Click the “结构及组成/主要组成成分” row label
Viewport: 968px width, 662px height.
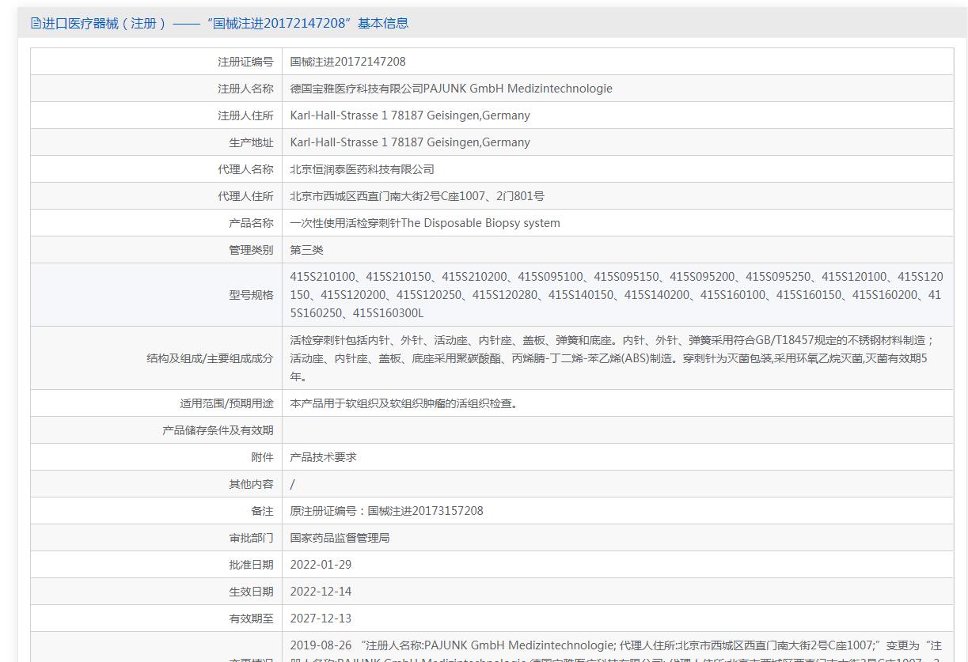(210, 358)
